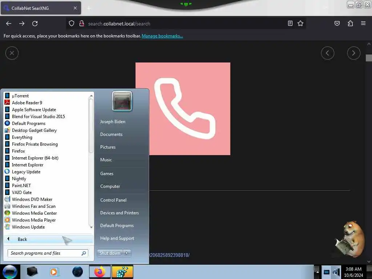Open a new browser tab
The image size is (372, 279).
tap(89, 8)
